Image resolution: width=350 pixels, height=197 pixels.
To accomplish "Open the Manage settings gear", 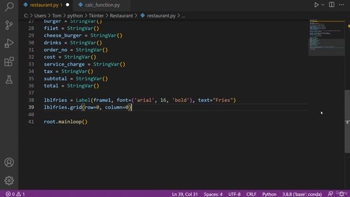I will click(9, 181).
